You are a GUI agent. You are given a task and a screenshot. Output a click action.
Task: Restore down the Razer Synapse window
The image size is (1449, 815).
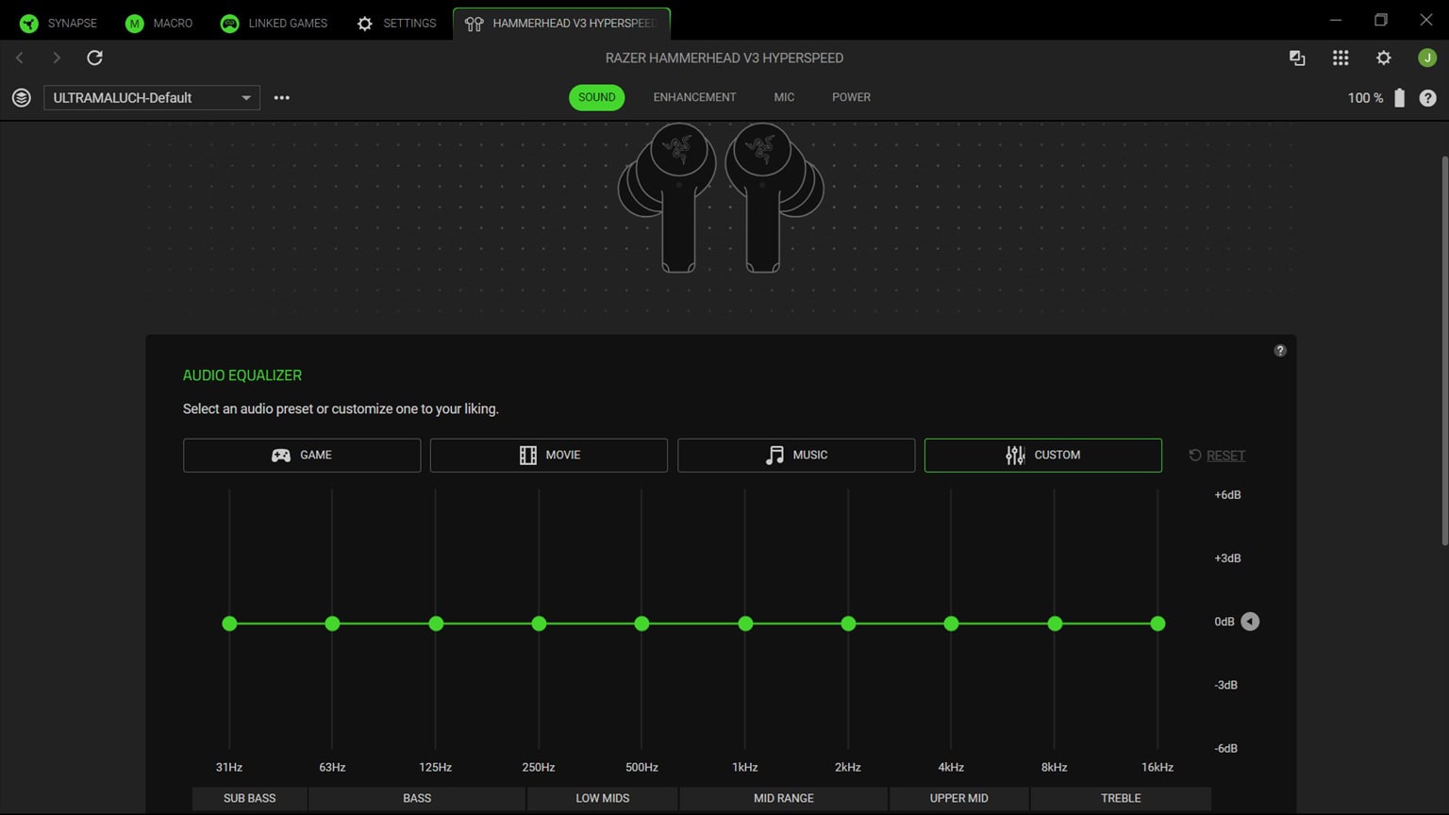1381,20
